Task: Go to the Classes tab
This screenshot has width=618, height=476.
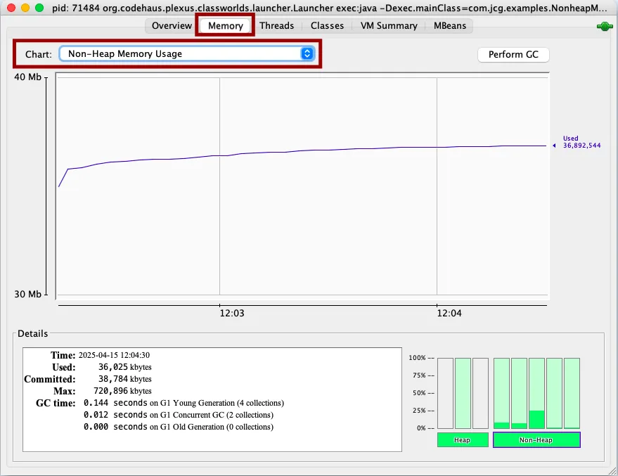Action: [327, 25]
